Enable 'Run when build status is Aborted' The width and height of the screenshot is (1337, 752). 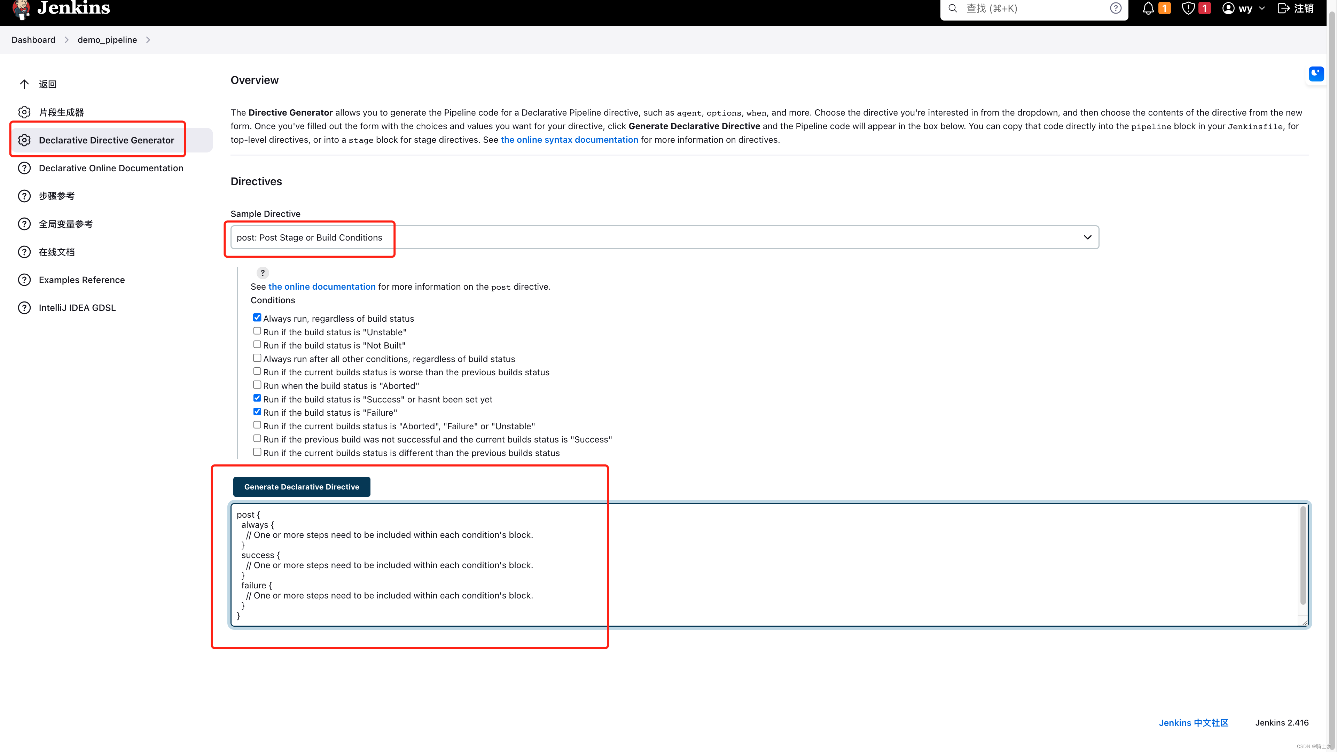[257, 385]
